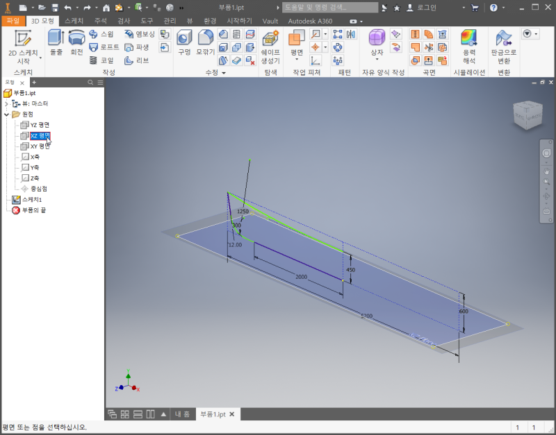Switch to the 내 홈 document tab
Image resolution: width=556 pixels, height=435 pixels.
[182, 414]
